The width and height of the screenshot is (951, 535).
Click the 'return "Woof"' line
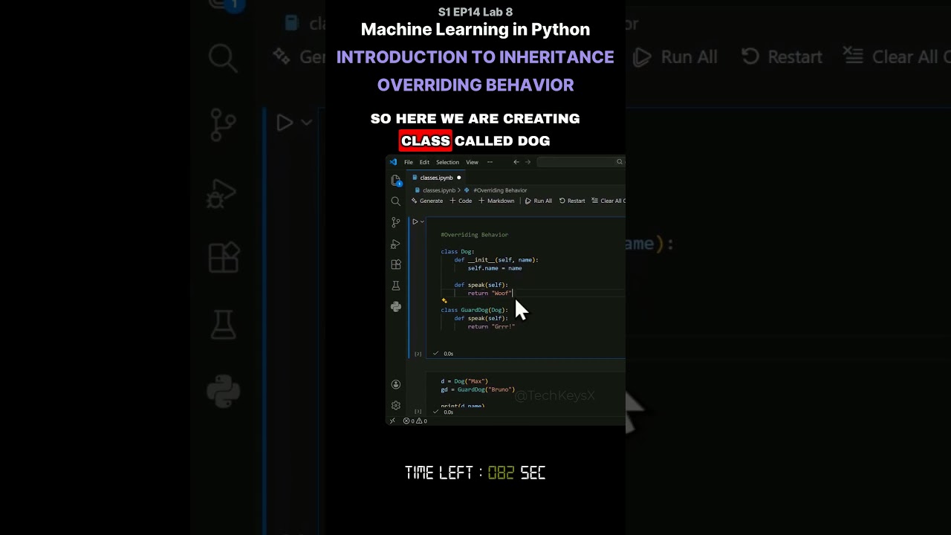coord(490,294)
